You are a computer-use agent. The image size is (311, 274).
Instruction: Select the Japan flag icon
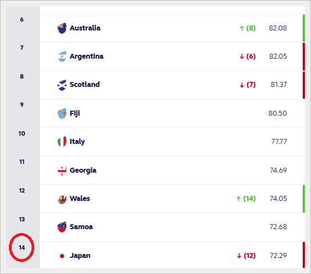(x=62, y=256)
